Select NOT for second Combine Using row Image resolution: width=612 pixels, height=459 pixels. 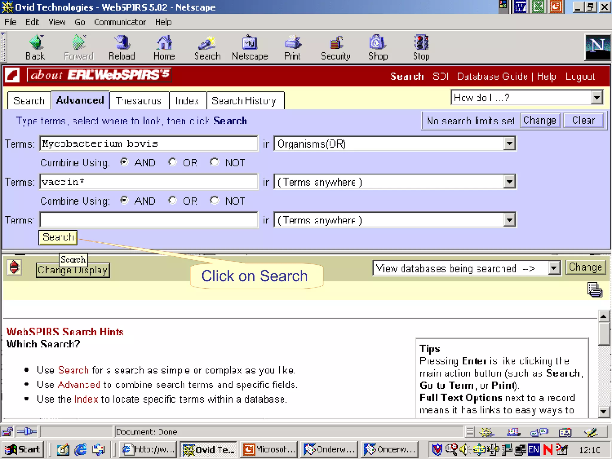coord(214,200)
